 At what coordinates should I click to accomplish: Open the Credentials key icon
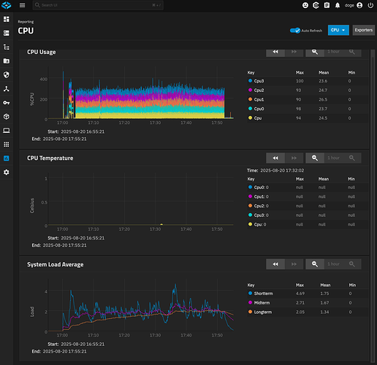point(7,103)
